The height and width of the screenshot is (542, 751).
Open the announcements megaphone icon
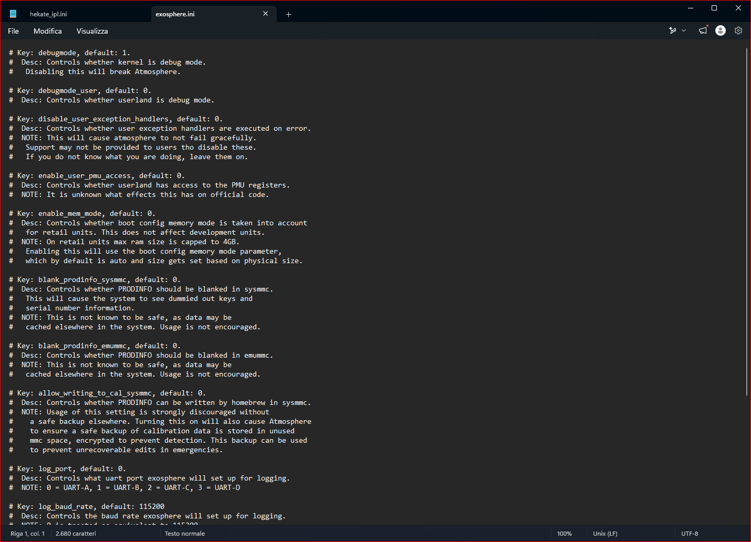[703, 30]
